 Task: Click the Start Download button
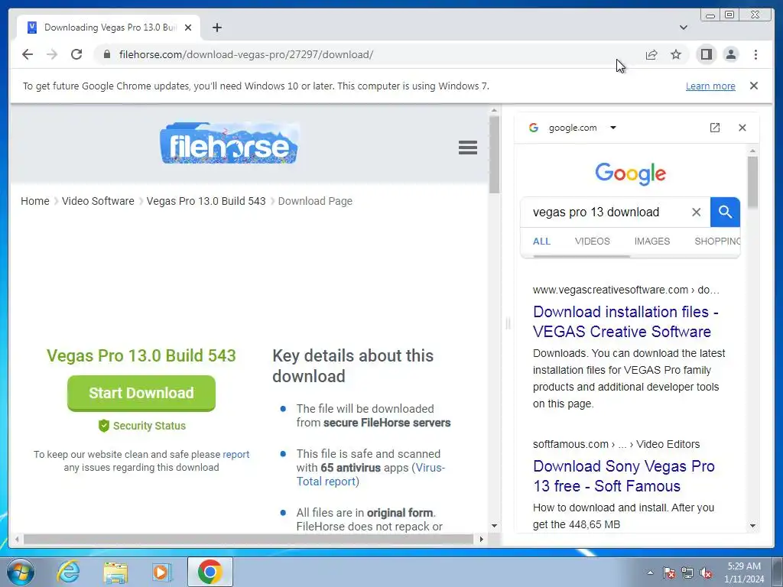tap(141, 393)
